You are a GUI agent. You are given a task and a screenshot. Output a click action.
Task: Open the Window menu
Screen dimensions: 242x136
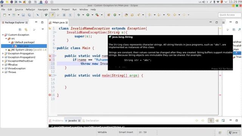[84, 9]
